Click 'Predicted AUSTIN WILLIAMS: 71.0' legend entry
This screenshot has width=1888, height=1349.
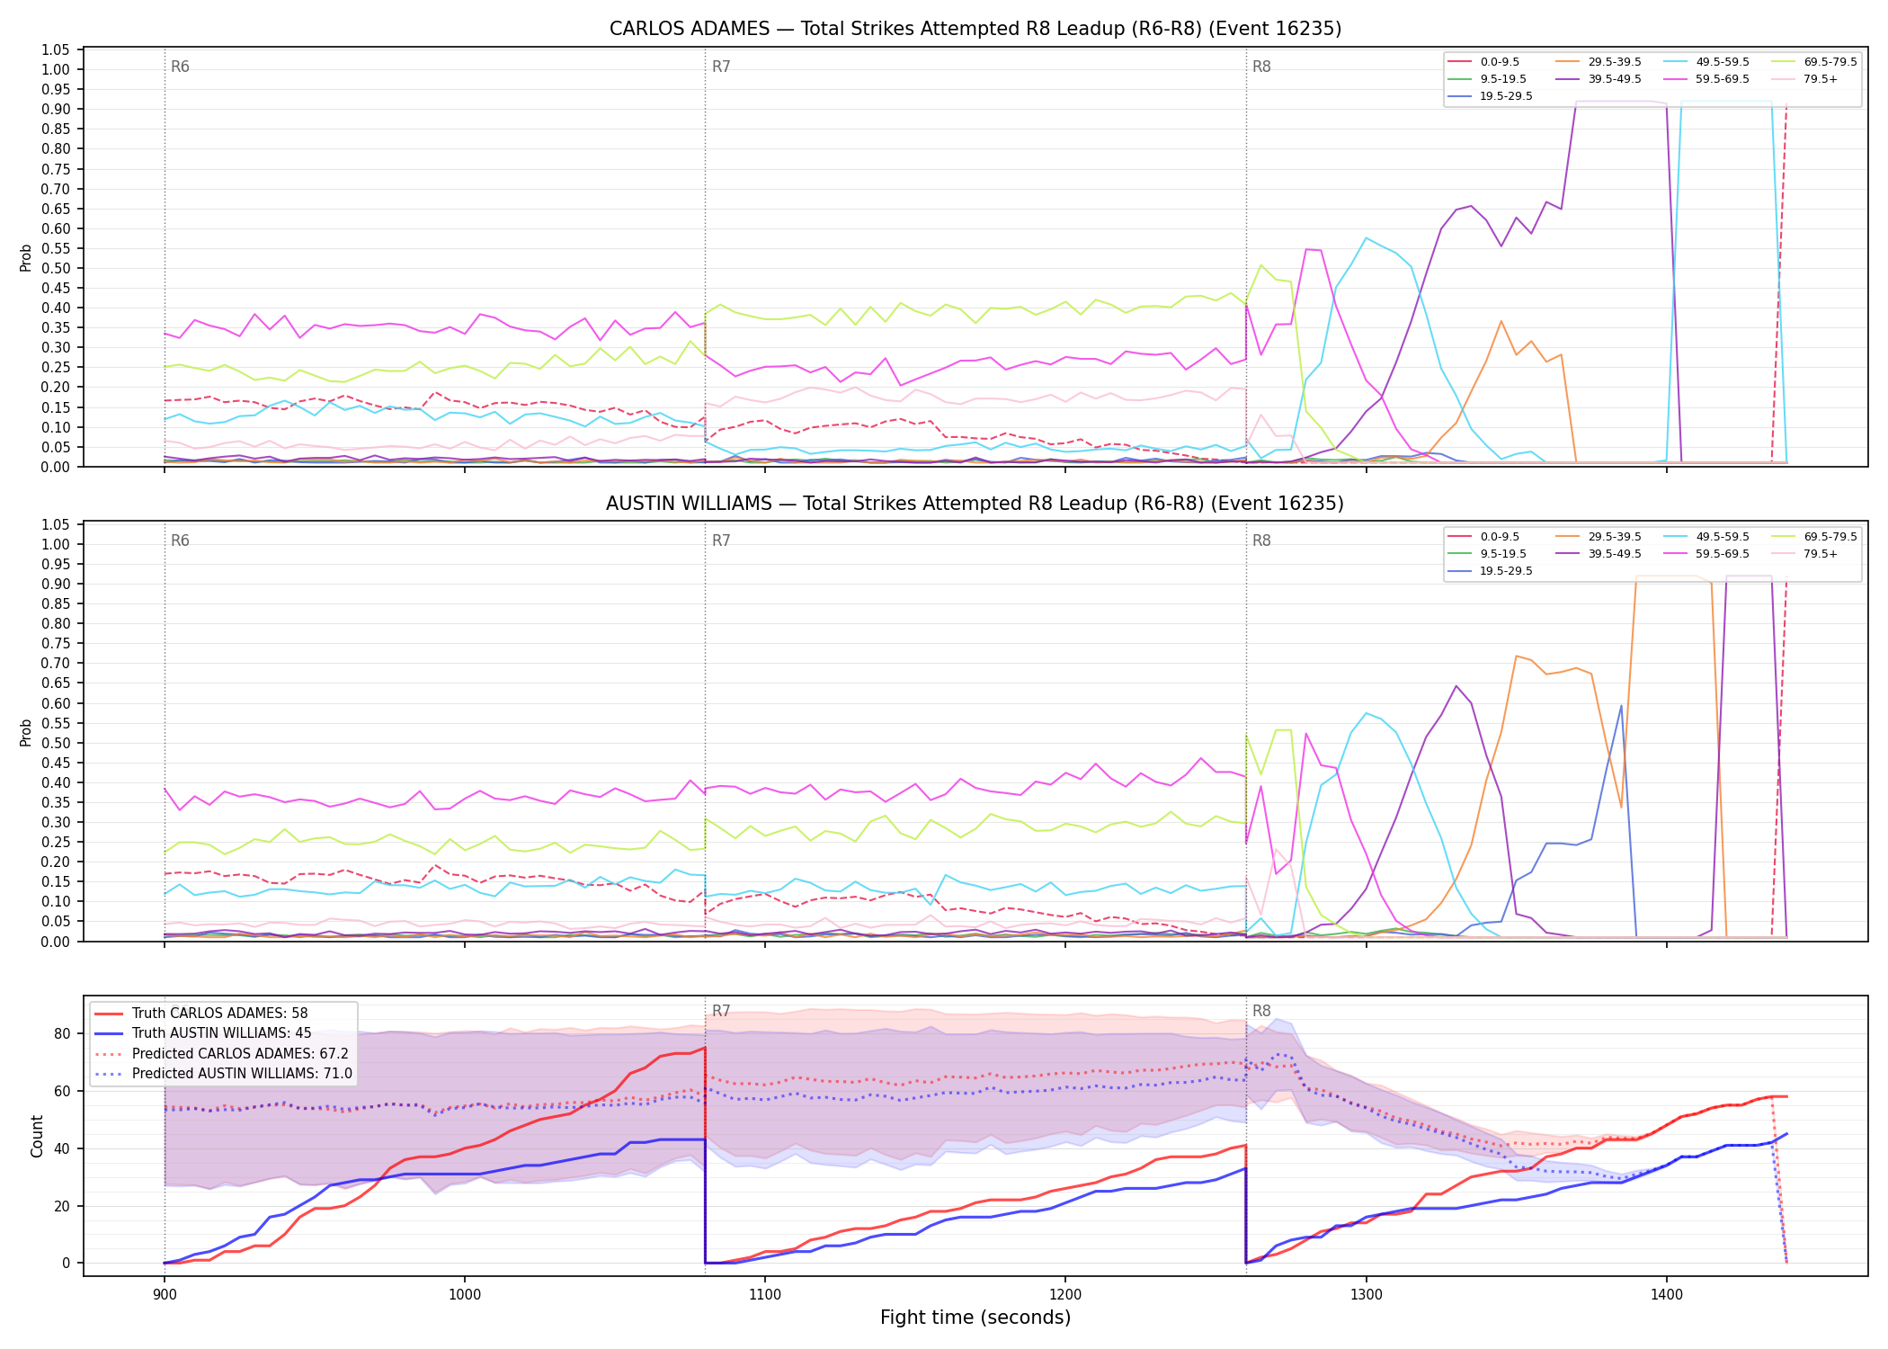click(x=223, y=1074)
